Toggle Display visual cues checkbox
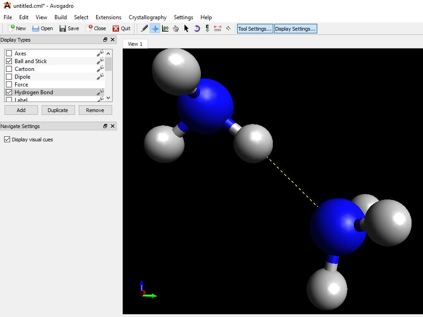 (x=7, y=140)
